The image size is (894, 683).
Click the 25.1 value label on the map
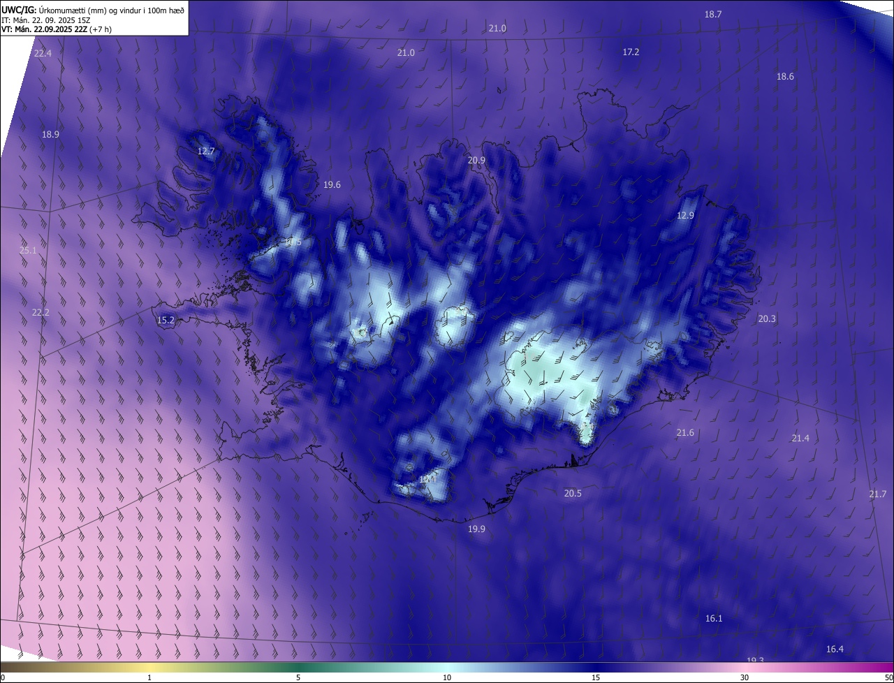tap(28, 250)
